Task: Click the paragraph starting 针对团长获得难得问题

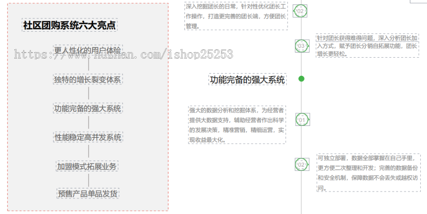Action: click(367, 45)
